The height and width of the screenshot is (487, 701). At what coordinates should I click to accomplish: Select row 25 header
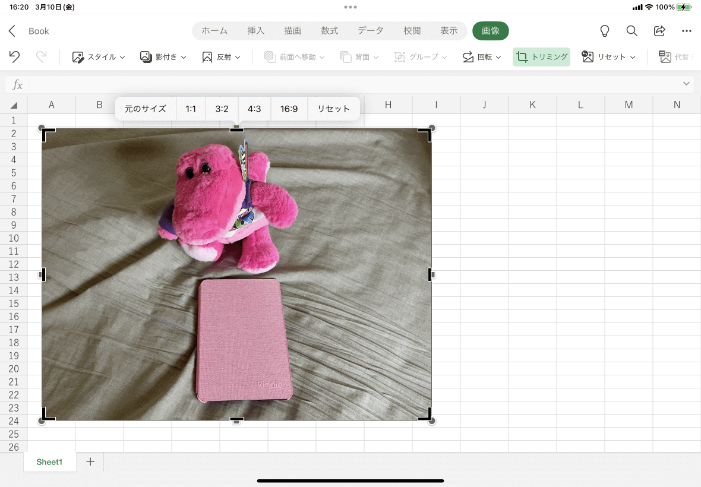(14, 434)
